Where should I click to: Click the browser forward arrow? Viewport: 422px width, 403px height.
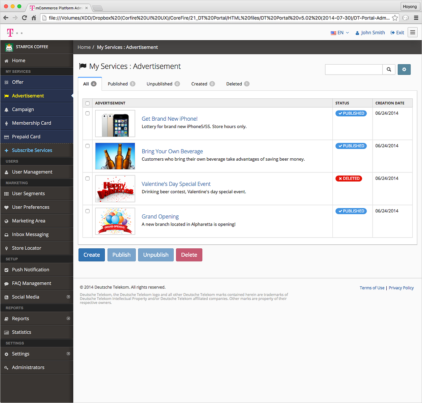click(x=15, y=18)
